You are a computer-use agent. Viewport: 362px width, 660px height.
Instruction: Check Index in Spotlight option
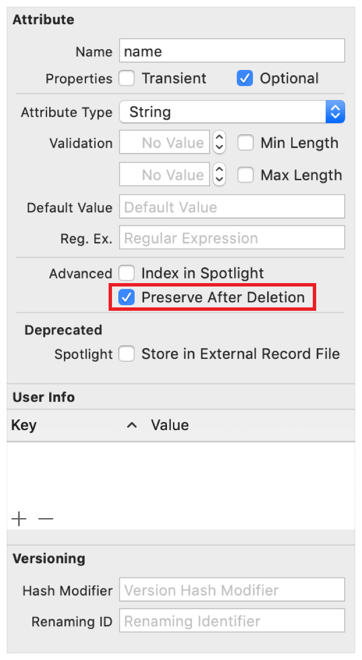[x=127, y=273]
